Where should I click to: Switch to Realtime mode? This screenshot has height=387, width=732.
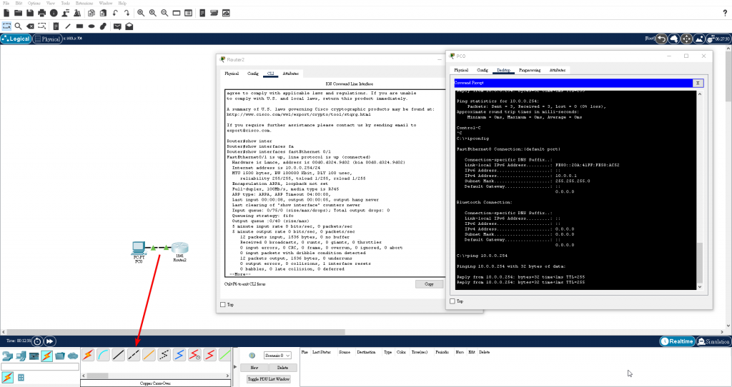click(x=677, y=341)
